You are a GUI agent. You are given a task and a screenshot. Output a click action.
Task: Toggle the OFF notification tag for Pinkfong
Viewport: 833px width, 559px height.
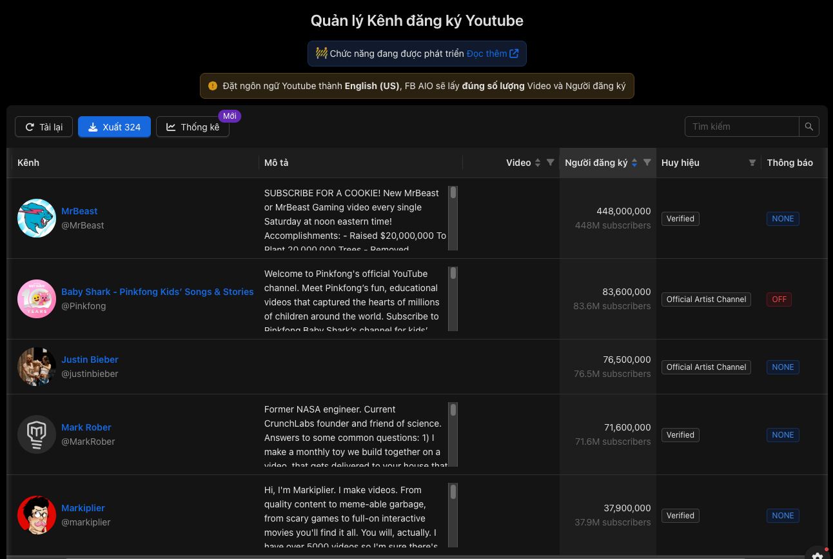pyautogui.click(x=779, y=300)
